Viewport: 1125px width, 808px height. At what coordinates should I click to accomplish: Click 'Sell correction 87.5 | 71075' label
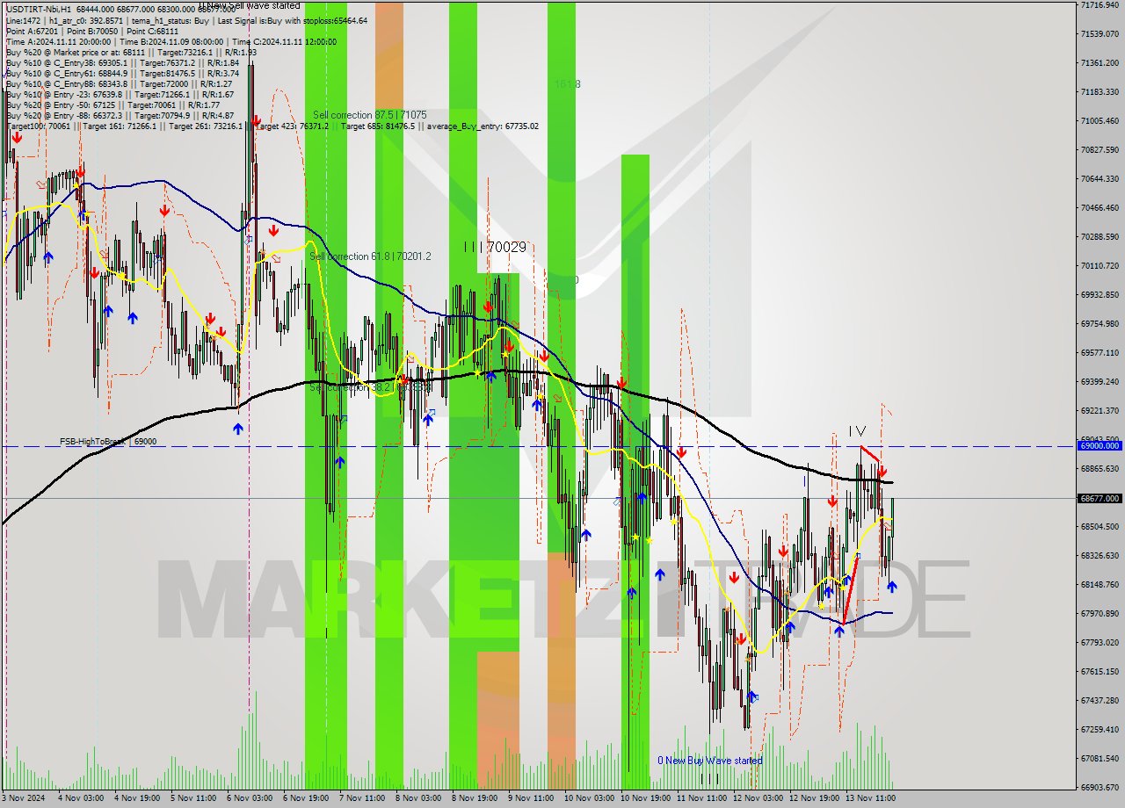370,115
